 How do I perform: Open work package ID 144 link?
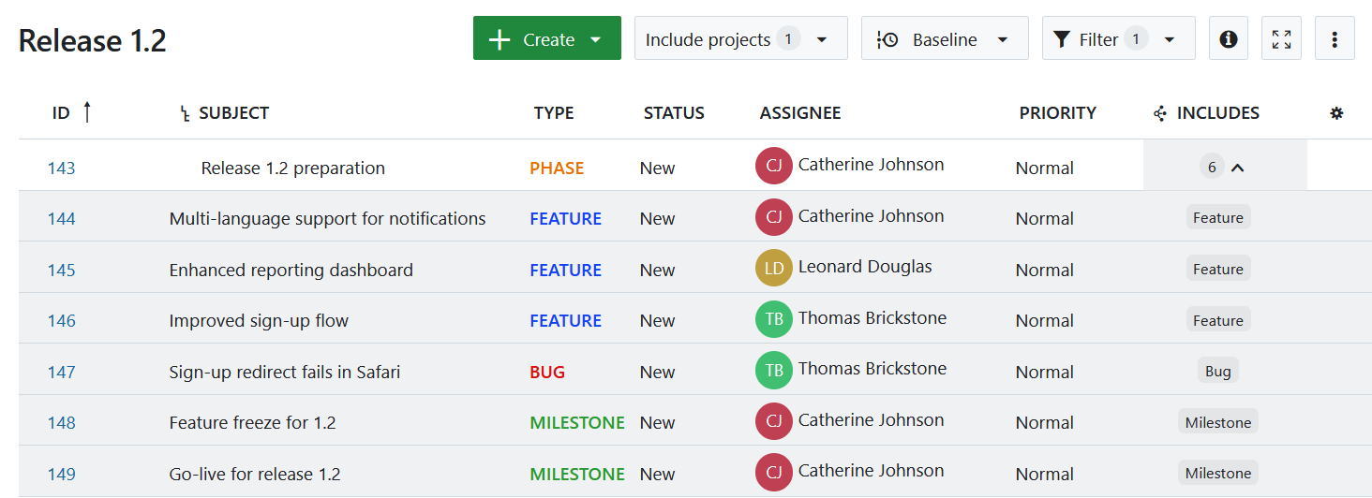(x=61, y=219)
